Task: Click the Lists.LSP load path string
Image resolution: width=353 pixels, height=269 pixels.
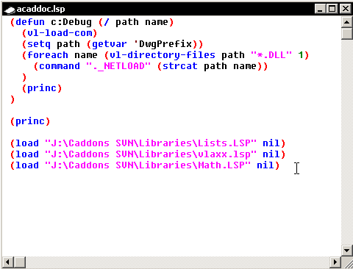Action: 151,143
